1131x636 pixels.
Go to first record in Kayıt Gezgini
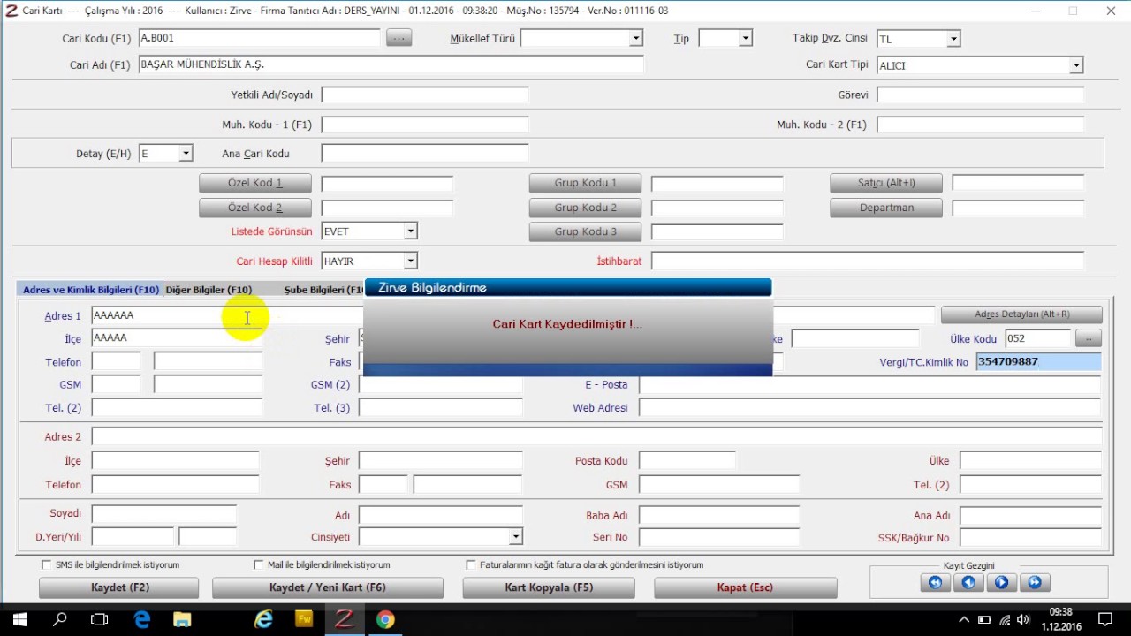tap(935, 582)
